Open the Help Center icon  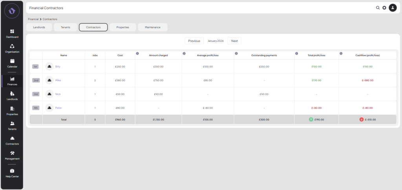[12, 171]
